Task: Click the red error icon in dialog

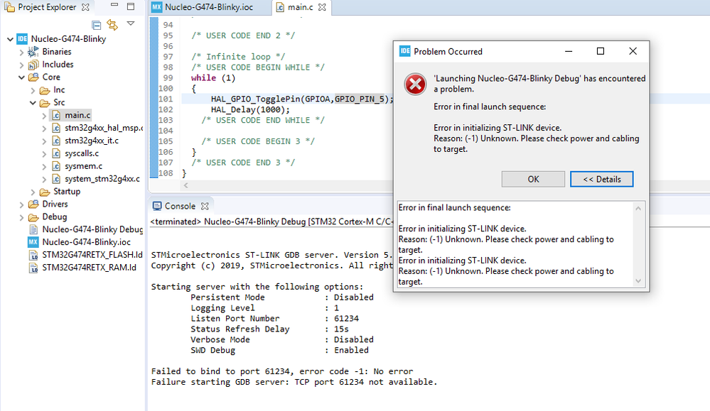Action: (415, 84)
